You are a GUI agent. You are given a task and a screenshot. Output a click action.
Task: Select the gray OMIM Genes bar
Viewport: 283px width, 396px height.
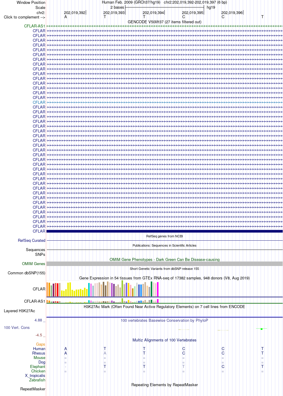164,264
